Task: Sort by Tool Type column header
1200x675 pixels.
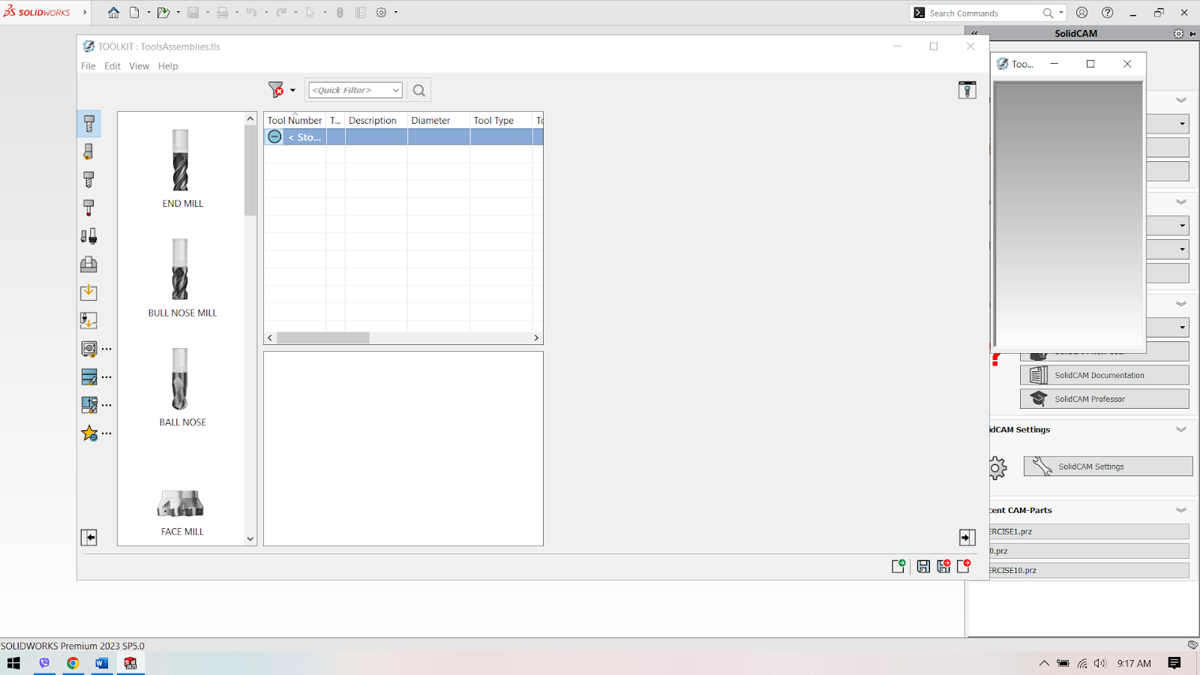Action: tap(501, 120)
